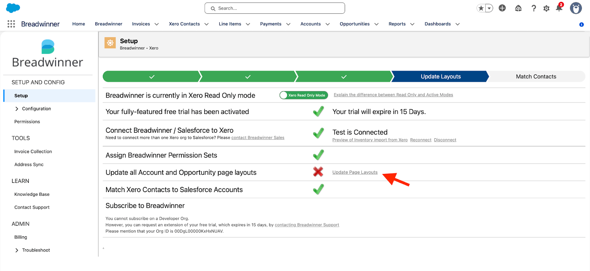Open the user profile avatar
590x271 pixels.
coord(576,8)
